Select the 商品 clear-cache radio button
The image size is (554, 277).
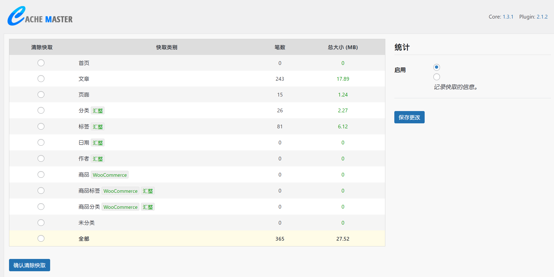click(x=41, y=174)
